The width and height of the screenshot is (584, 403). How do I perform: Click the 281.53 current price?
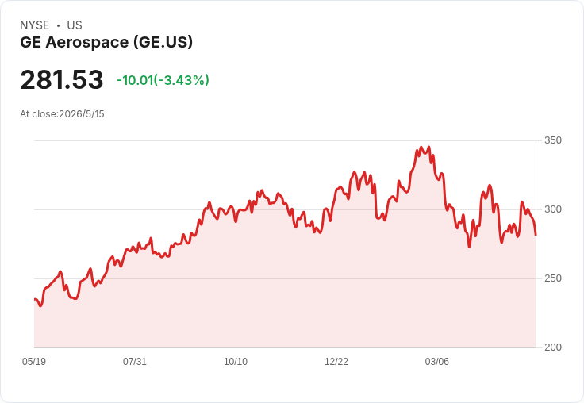pos(62,79)
